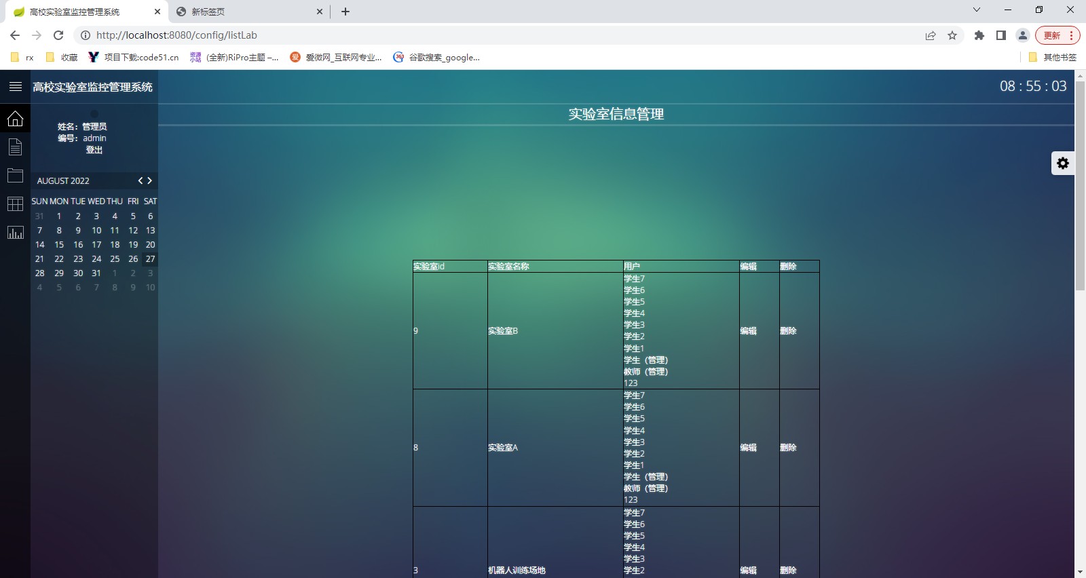This screenshot has height=578, width=1086.
Task: Go back in browser history
Action: click(x=15, y=35)
